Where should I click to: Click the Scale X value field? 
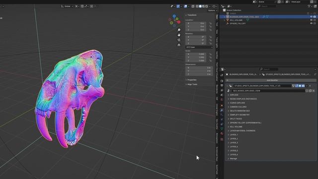click(196, 54)
